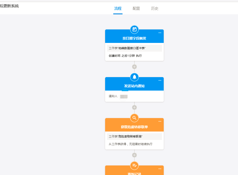Open the "..." menu on 获取危废转移联单 node

(160, 121)
